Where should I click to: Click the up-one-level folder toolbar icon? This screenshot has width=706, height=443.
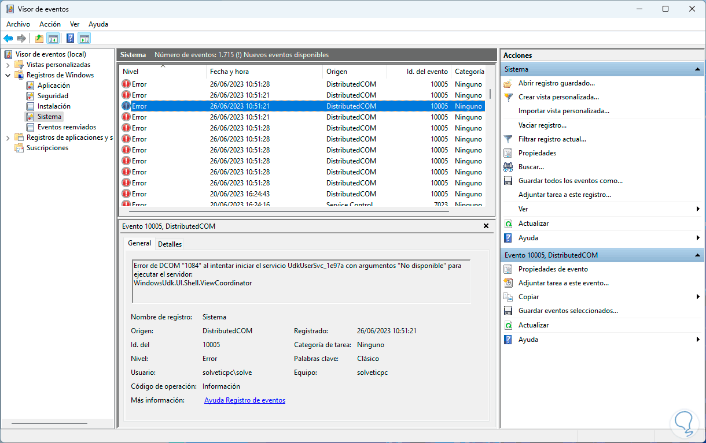(x=39, y=39)
